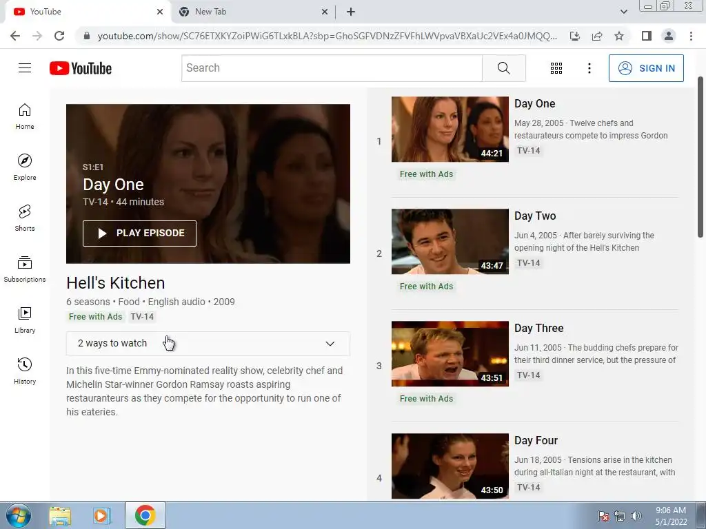Bookmark this page with the star icon

coord(619,36)
